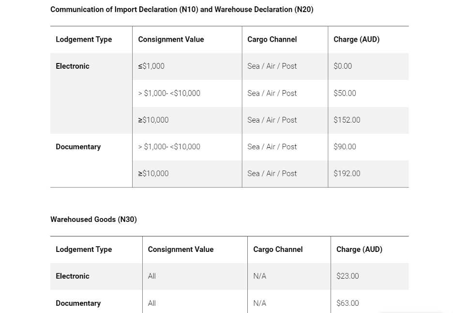453x313 pixels.
Task: Click Electronic label in Warehoused Goods table
Action: (x=73, y=276)
